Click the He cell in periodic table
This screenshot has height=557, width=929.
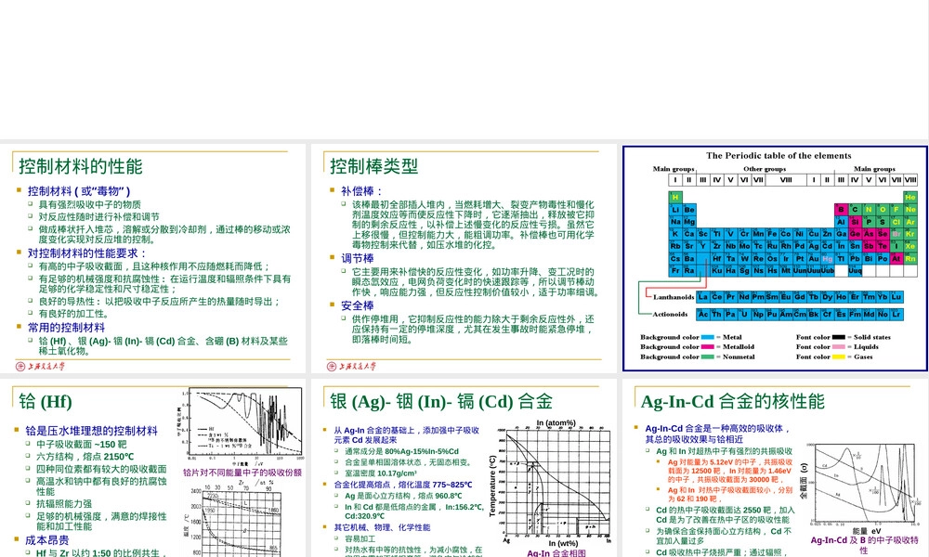click(910, 197)
